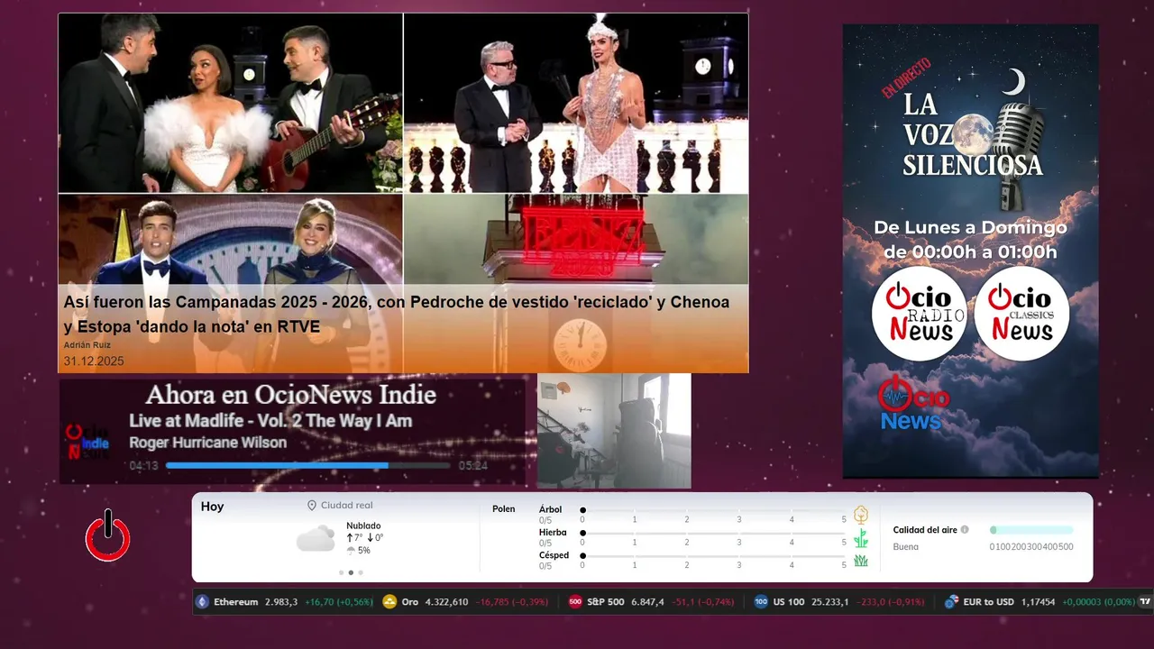This screenshot has width=1154, height=649.
Task: Click the Hoy weather heading
Action: coord(212,507)
